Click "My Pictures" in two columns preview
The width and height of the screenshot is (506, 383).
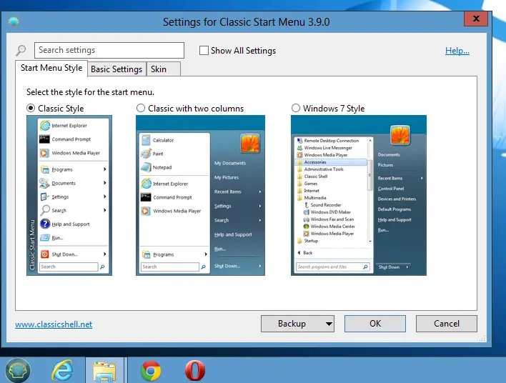[x=227, y=177]
